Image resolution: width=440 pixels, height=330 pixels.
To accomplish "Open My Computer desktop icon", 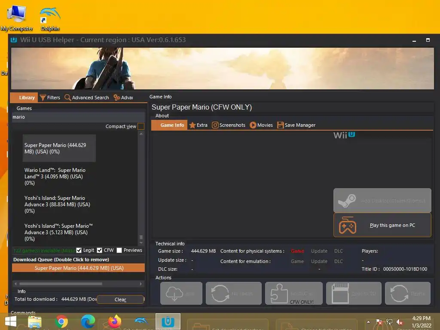I will coord(17,19).
